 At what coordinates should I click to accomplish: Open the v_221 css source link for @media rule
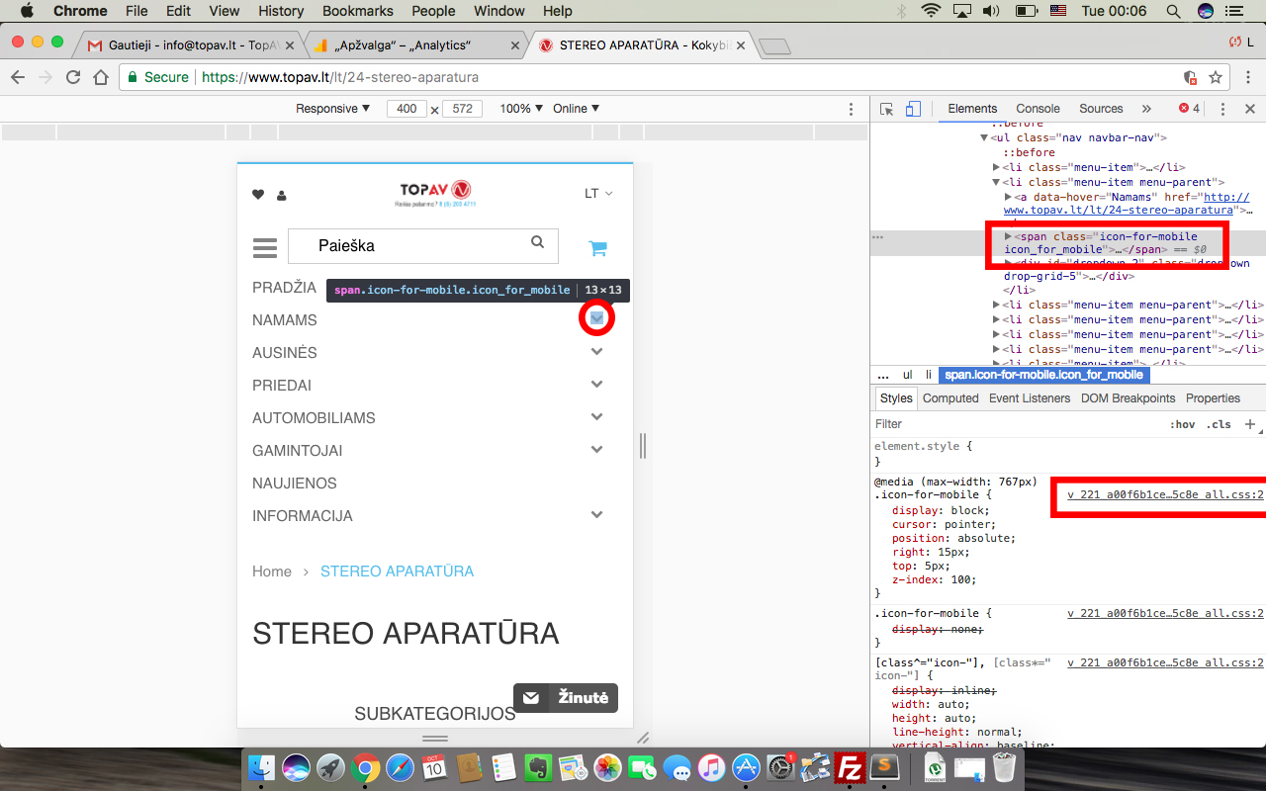click(1165, 494)
